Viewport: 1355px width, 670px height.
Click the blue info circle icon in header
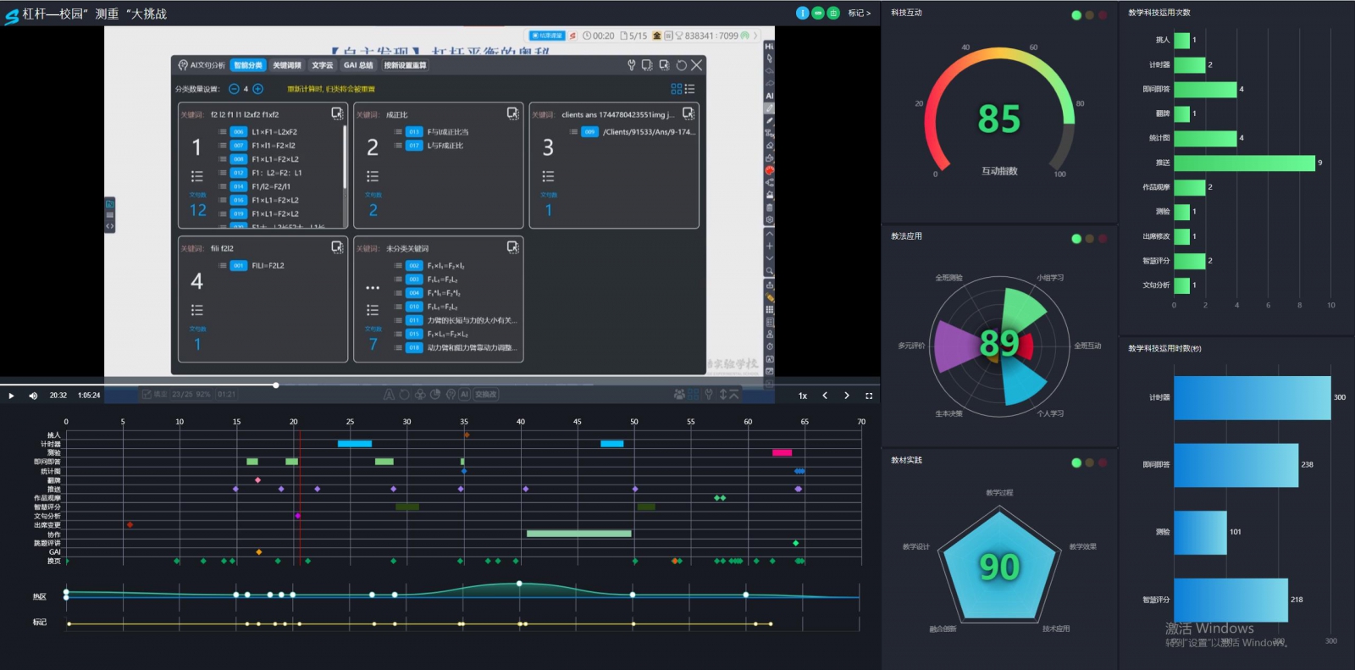[802, 13]
